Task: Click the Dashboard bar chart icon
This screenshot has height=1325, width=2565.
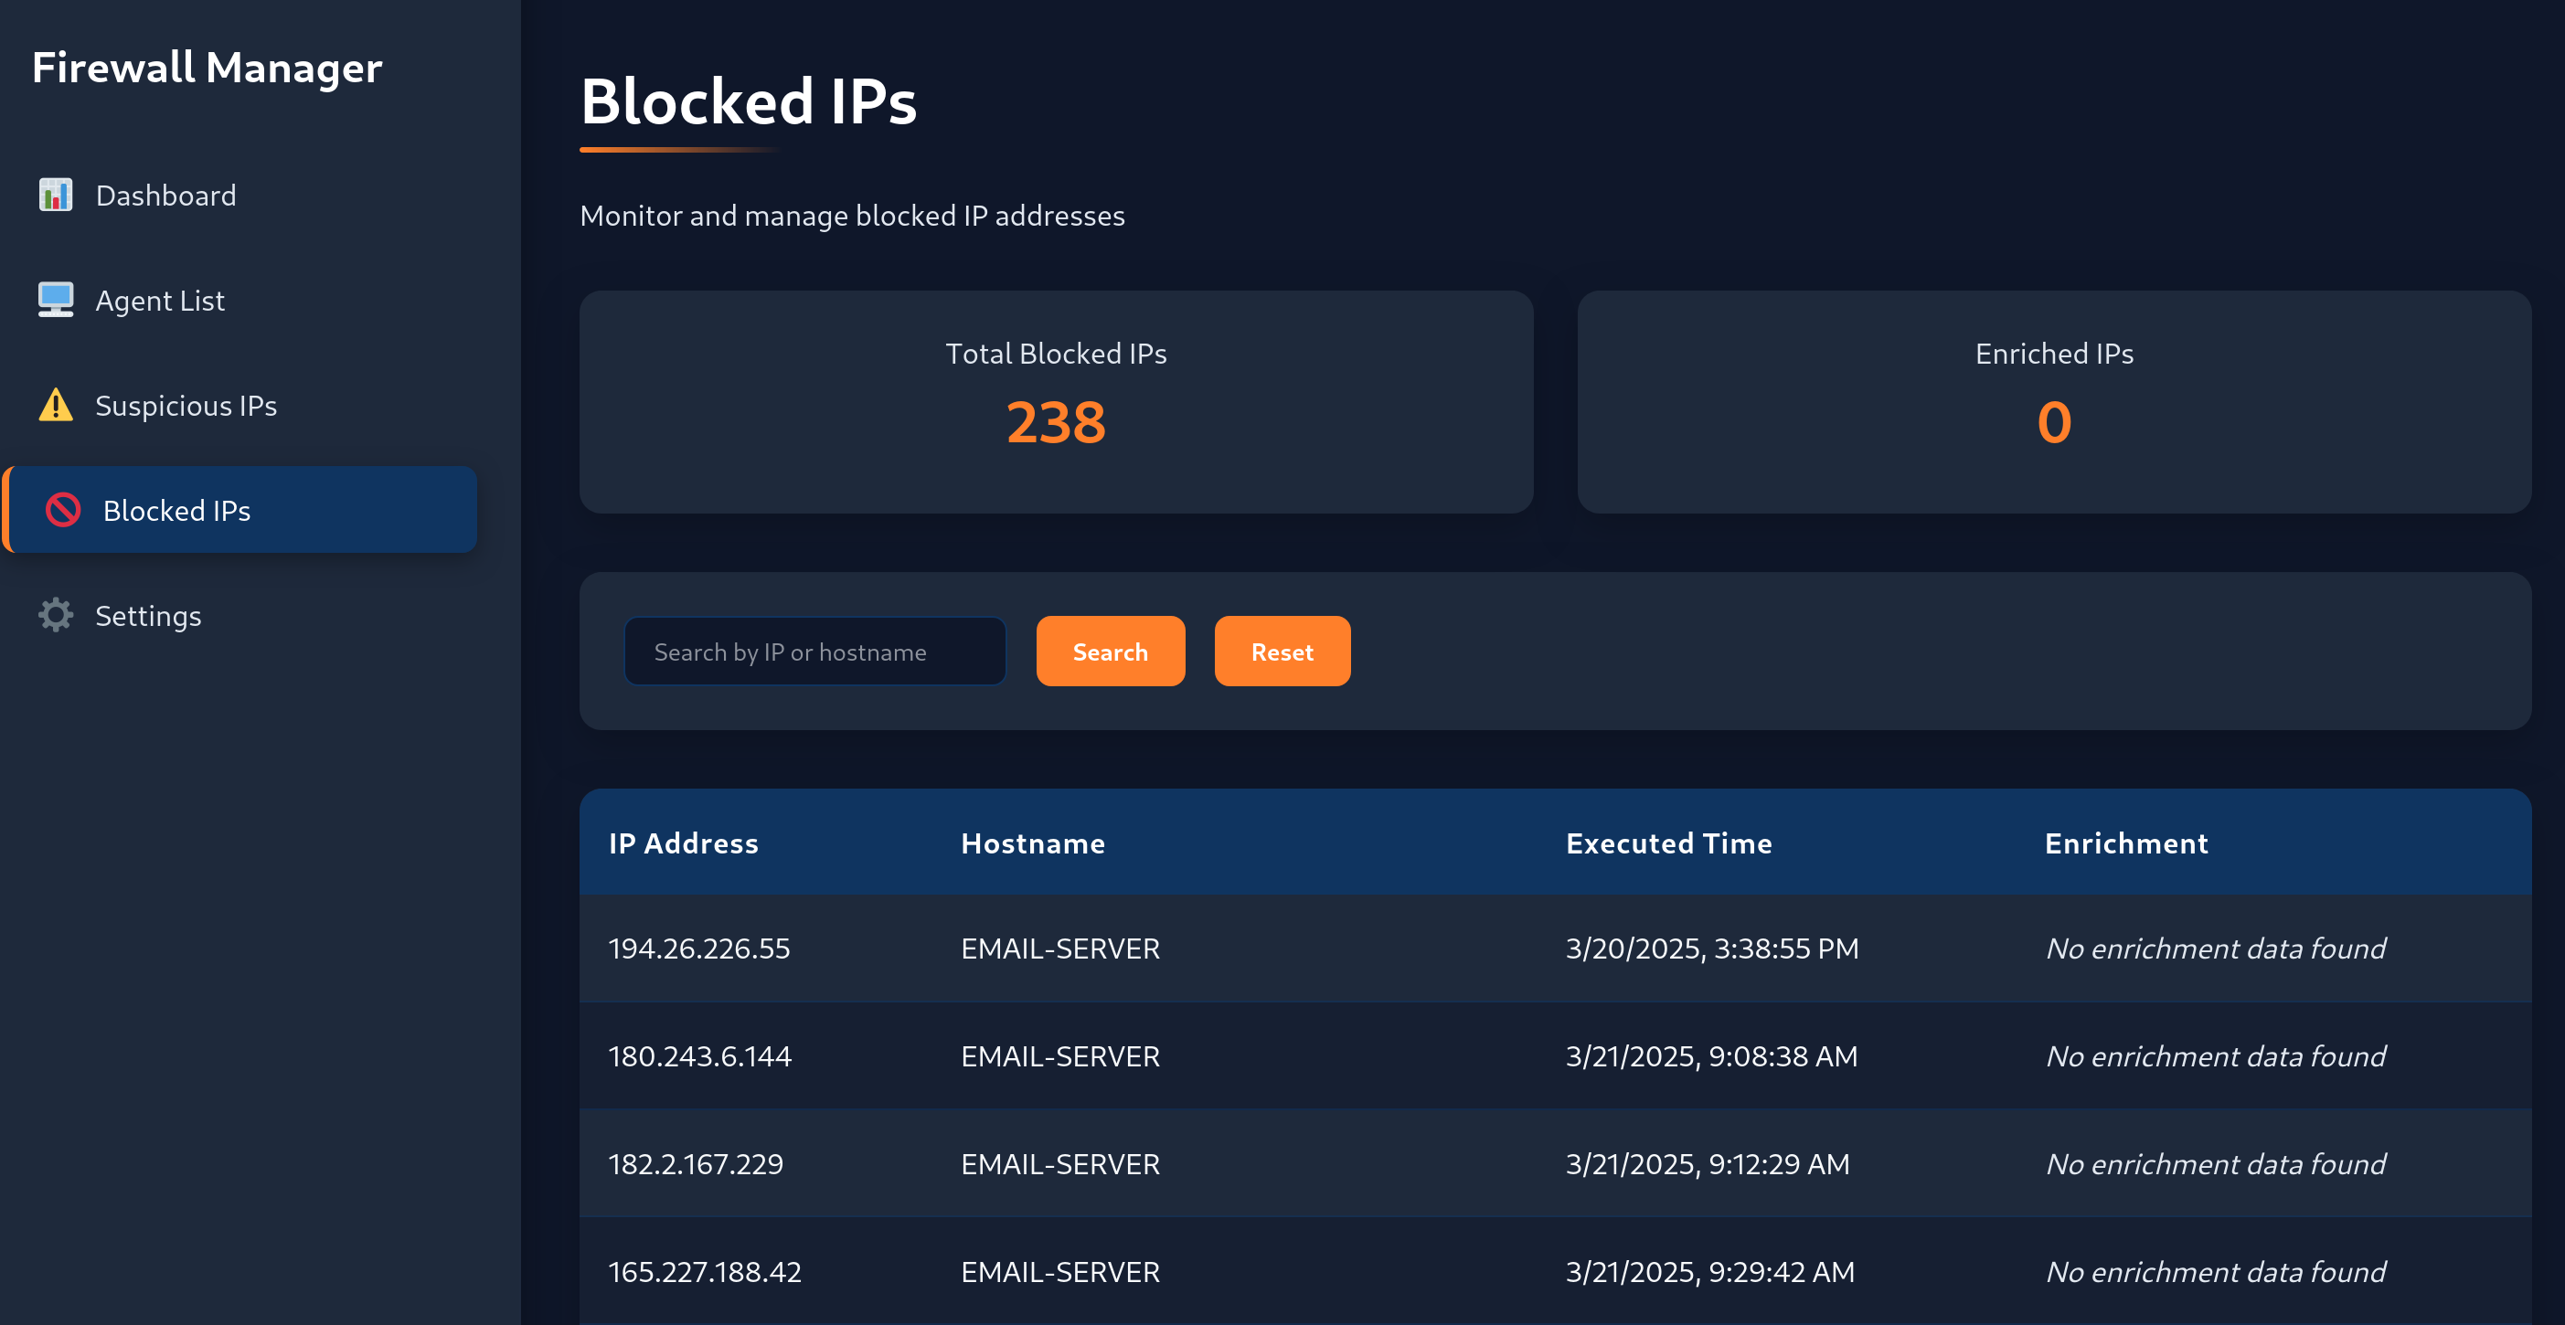Action: click(56, 196)
